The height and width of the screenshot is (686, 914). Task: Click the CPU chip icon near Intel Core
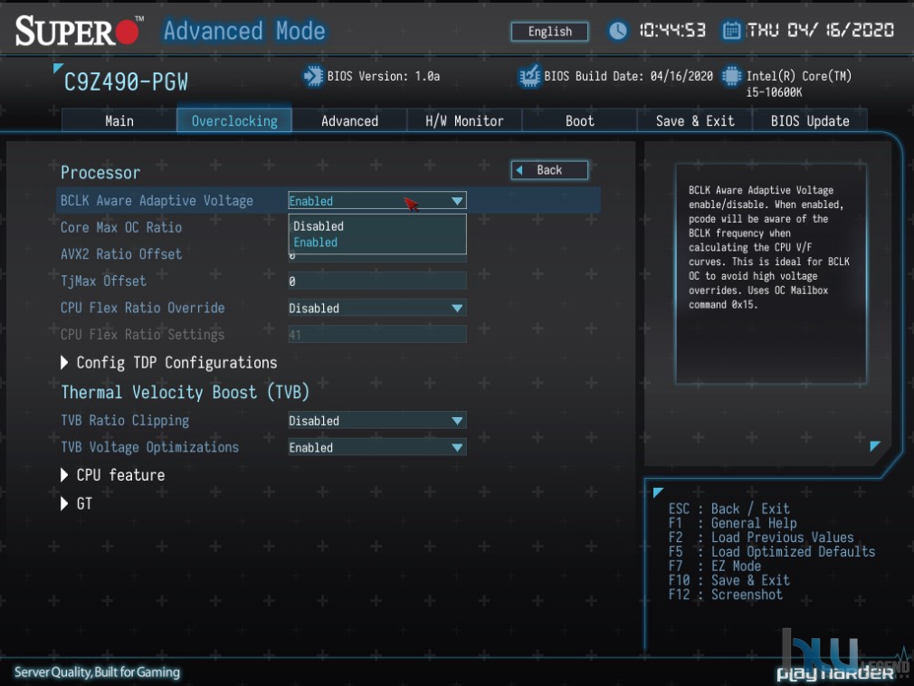731,76
